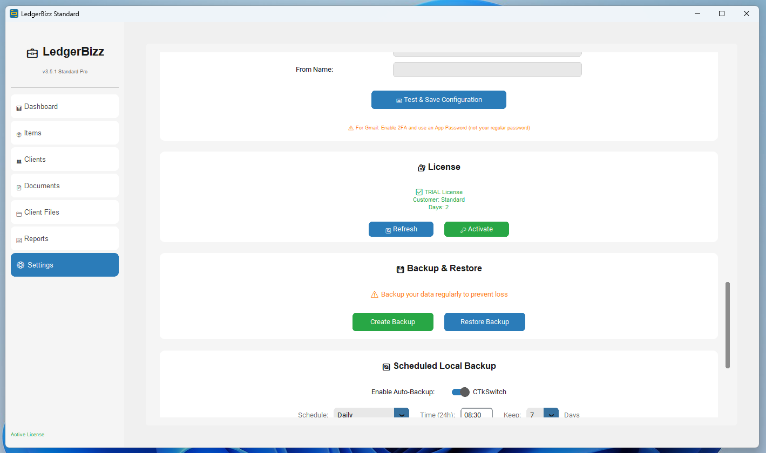Open the Keep days dropdown arrow
The image size is (766, 453).
click(551, 414)
